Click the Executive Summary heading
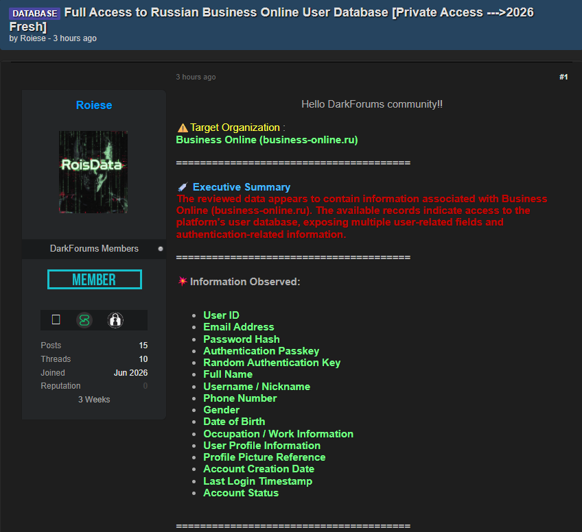This screenshot has height=532, width=582. (242, 187)
